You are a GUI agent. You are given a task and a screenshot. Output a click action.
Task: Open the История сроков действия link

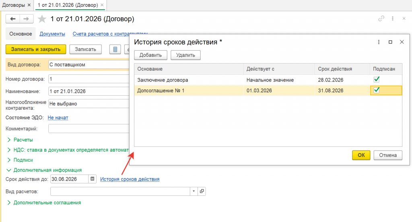130,179
